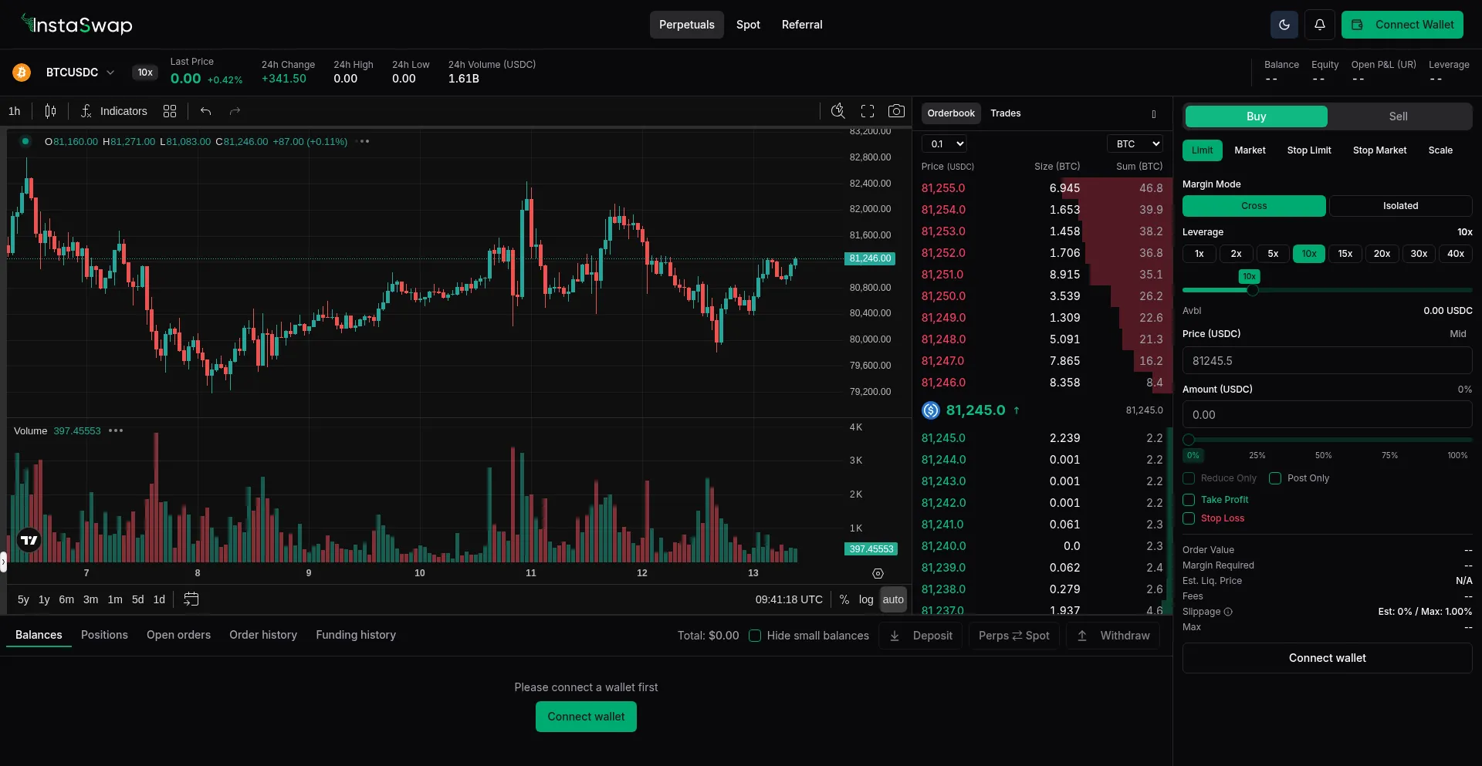Open chart settings gear icon

pyautogui.click(x=878, y=573)
